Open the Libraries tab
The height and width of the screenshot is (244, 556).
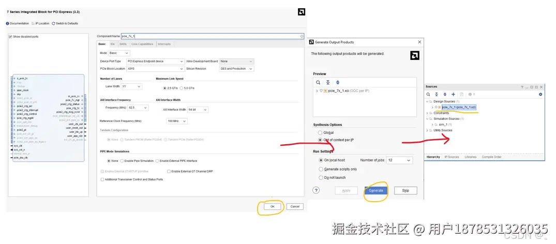coord(471,157)
